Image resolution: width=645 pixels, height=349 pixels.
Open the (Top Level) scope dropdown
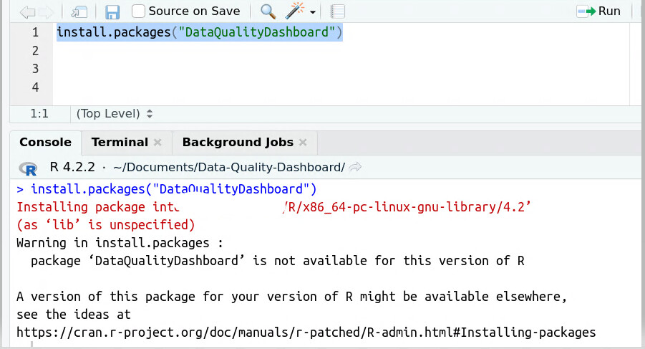coord(115,113)
